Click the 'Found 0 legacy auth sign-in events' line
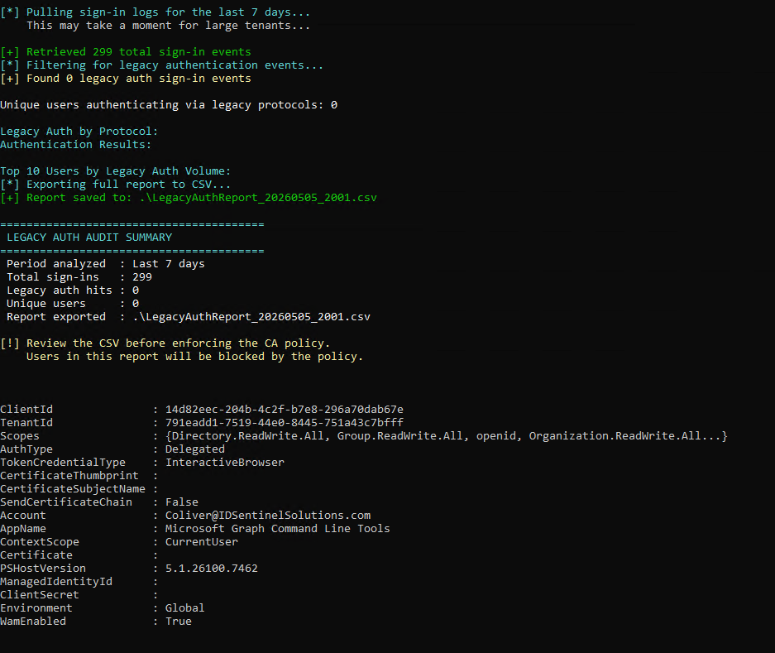 tap(126, 78)
